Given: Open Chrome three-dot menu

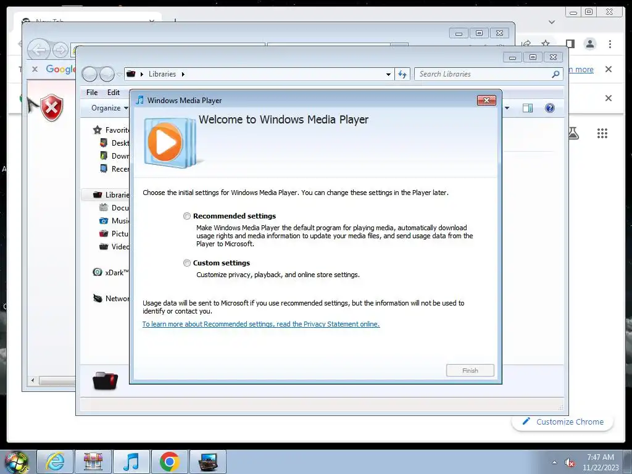Looking at the screenshot, I should pos(610,44).
